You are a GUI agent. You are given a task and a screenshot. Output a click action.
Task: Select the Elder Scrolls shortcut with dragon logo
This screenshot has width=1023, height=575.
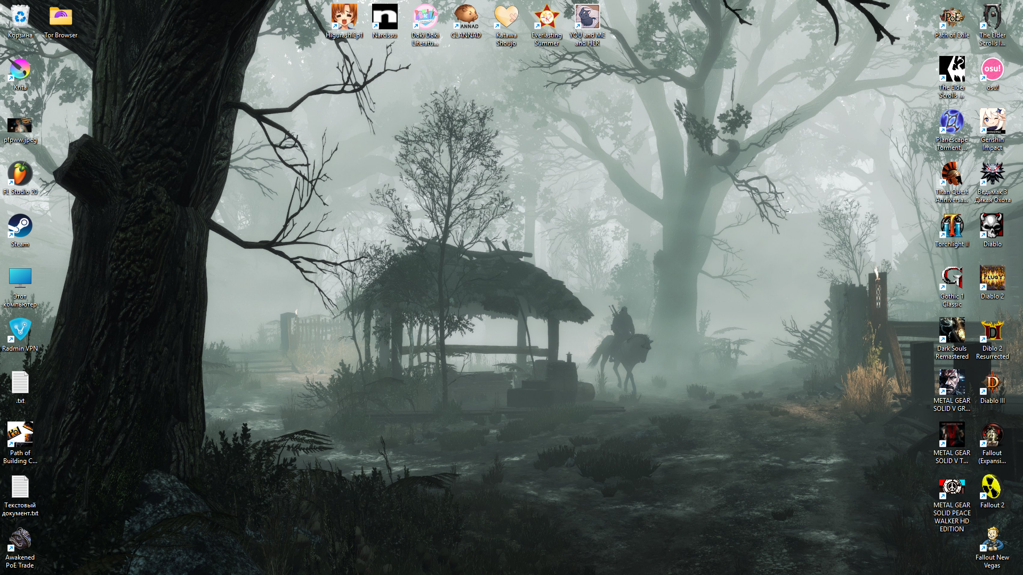coord(952,77)
